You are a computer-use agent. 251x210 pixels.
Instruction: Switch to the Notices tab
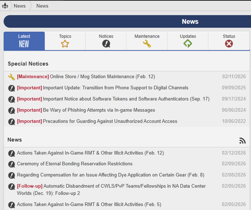106,41
